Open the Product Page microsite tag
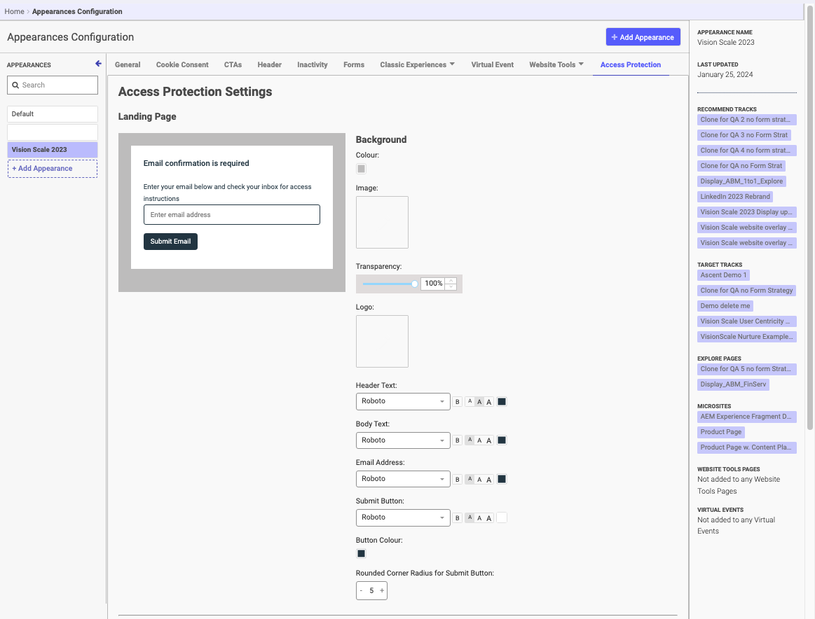Screen dimensions: 815x619 point(721,432)
